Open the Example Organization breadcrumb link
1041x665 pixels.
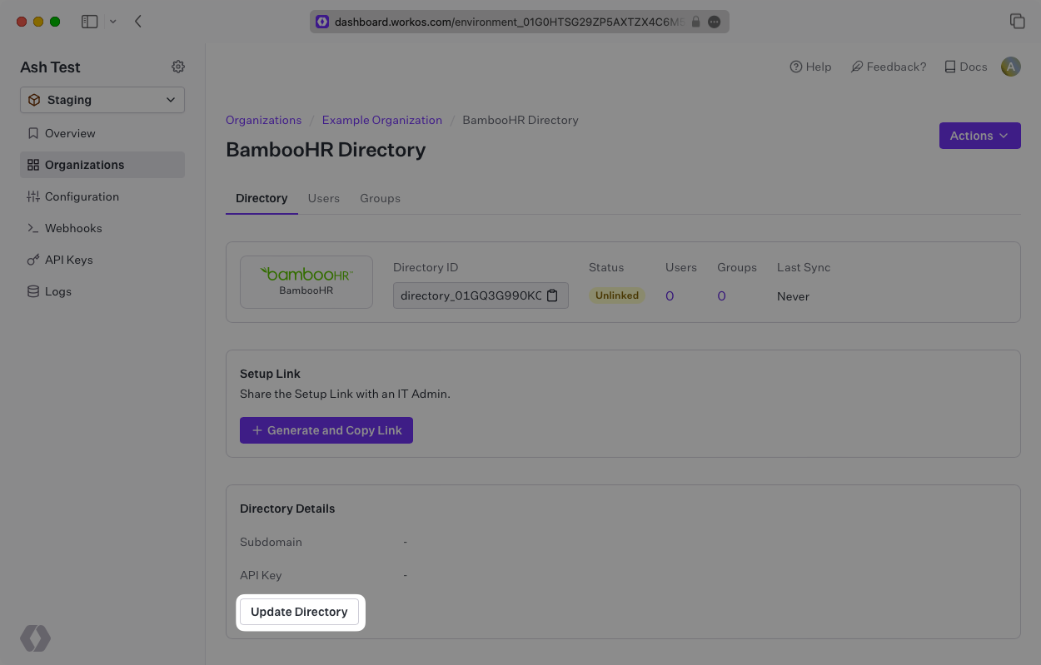pos(381,120)
